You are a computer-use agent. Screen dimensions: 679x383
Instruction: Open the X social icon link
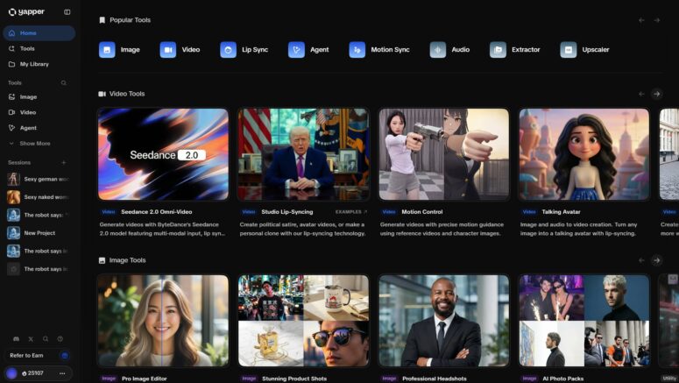[31, 339]
